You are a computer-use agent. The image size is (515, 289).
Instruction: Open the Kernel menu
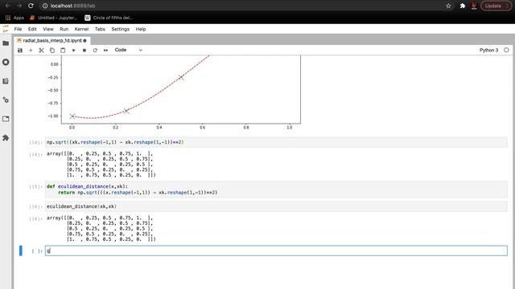coord(81,29)
